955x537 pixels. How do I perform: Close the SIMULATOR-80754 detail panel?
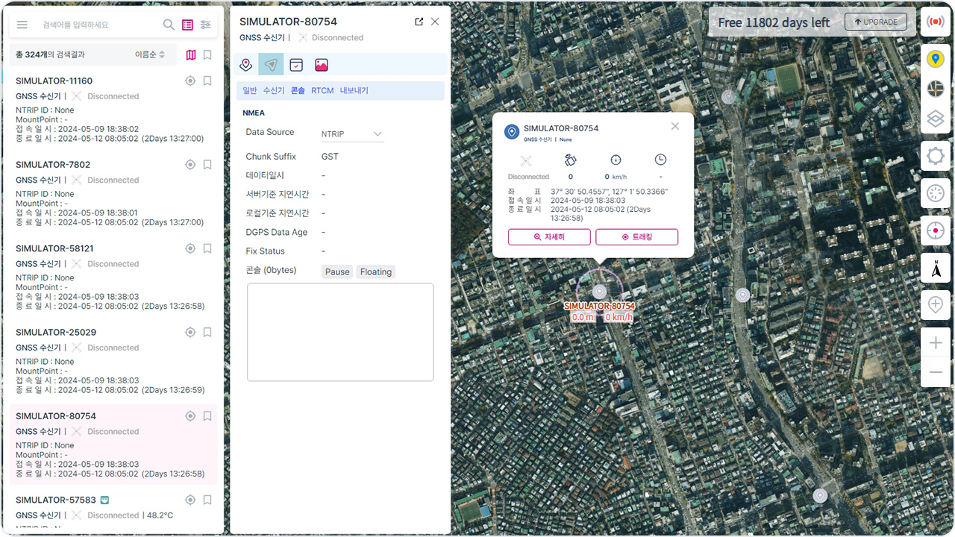(435, 22)
